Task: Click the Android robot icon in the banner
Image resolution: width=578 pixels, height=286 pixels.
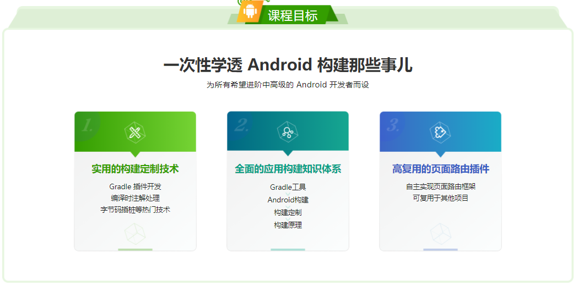Action: 250,12
